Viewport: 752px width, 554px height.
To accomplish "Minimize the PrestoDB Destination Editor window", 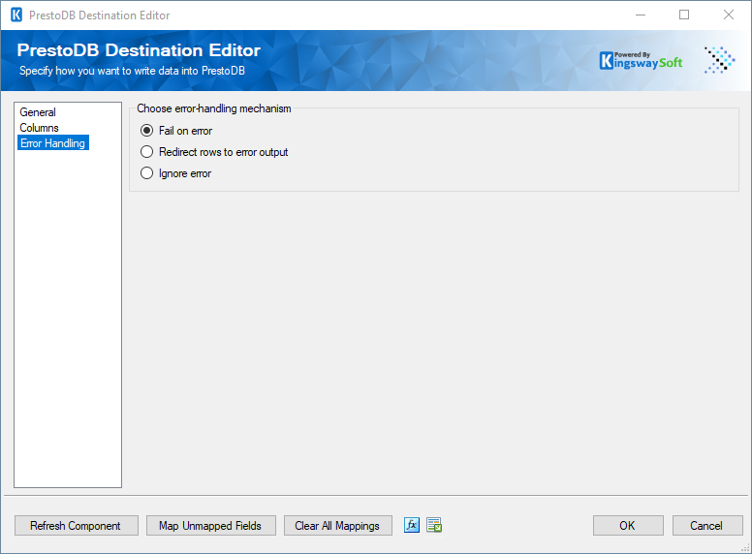I will (x=641, y=15).
